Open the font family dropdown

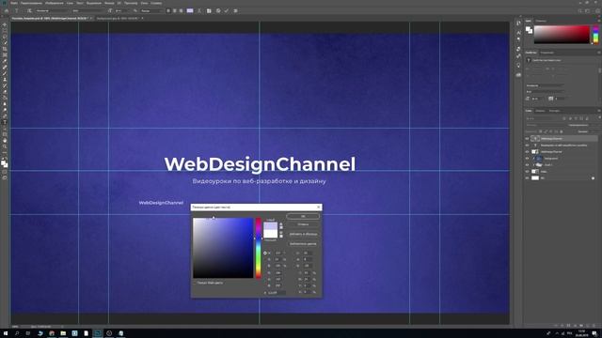[x=52, y=10]
